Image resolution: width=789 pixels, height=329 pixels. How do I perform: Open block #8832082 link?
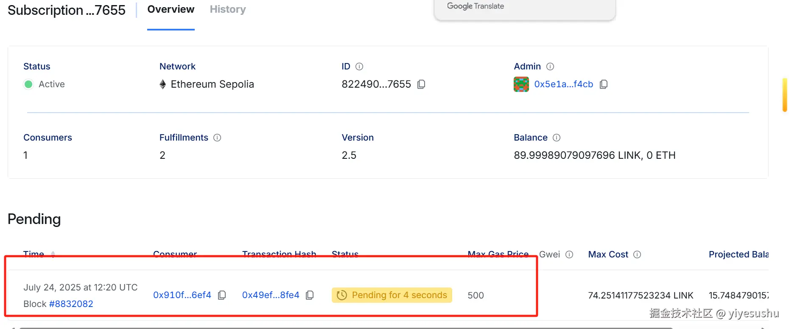click(x=71, y=304)
